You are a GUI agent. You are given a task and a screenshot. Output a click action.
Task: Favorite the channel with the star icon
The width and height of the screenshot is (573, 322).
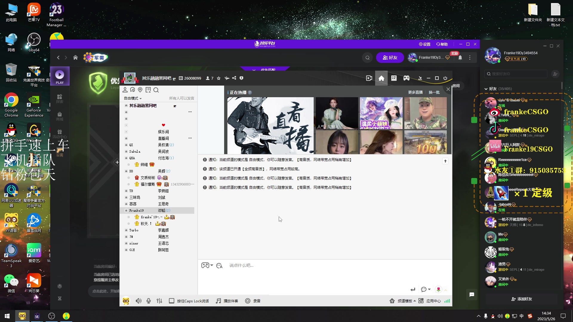click(219, 78)
